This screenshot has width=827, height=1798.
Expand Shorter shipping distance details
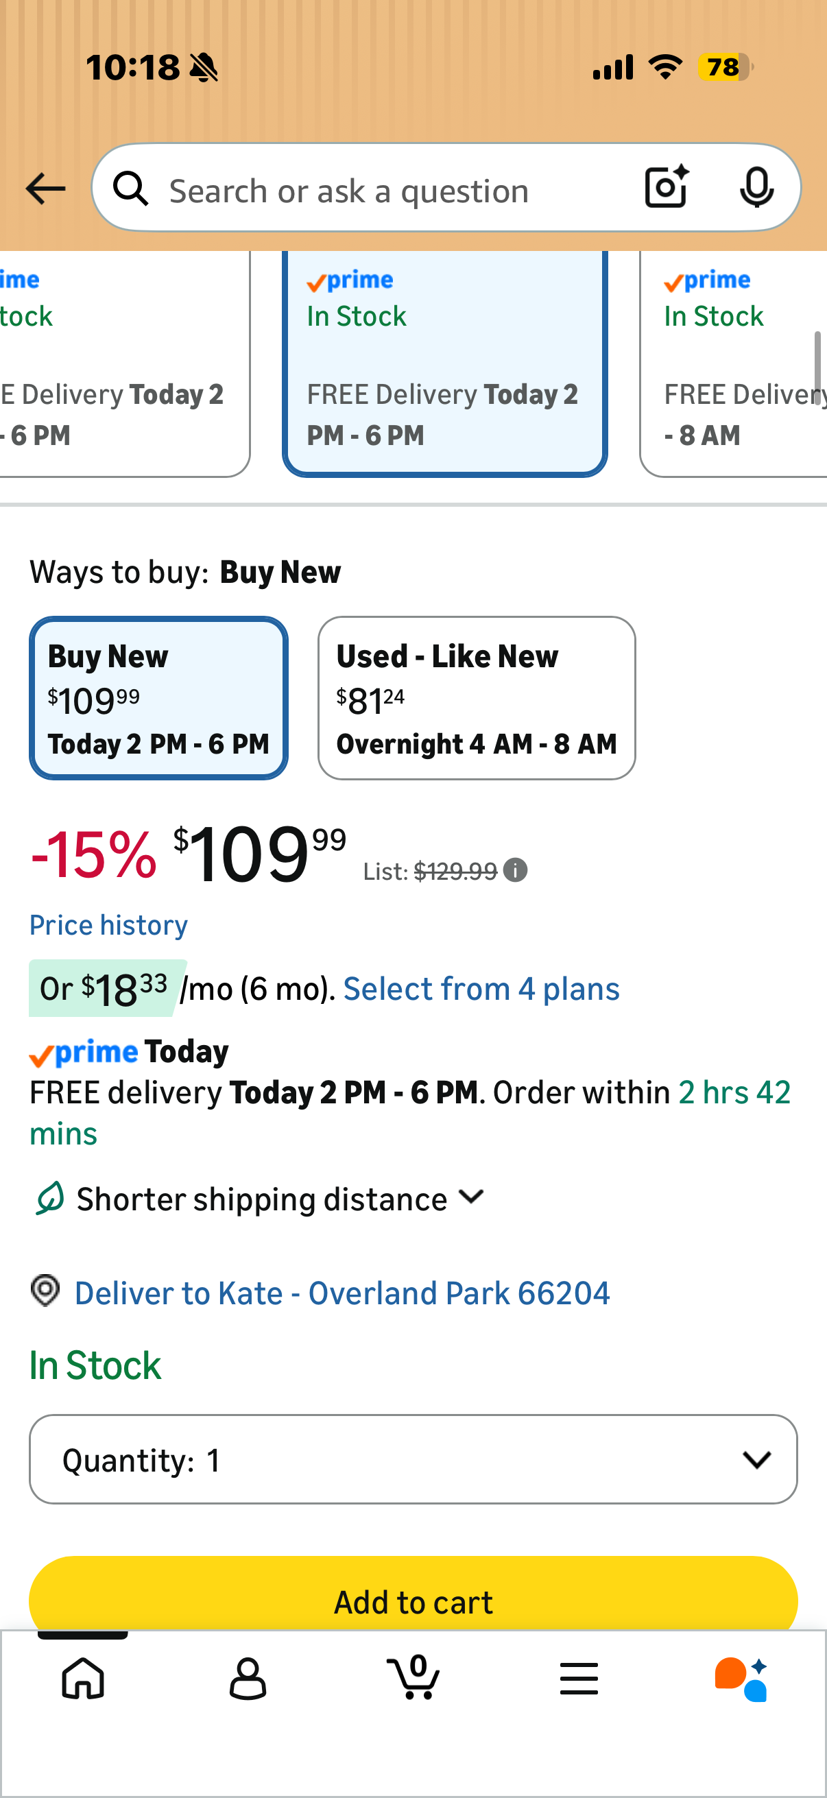pos(260,1199)
